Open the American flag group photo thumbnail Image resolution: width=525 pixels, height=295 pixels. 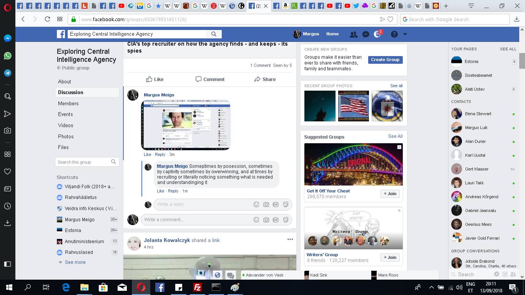pos(354,106)
